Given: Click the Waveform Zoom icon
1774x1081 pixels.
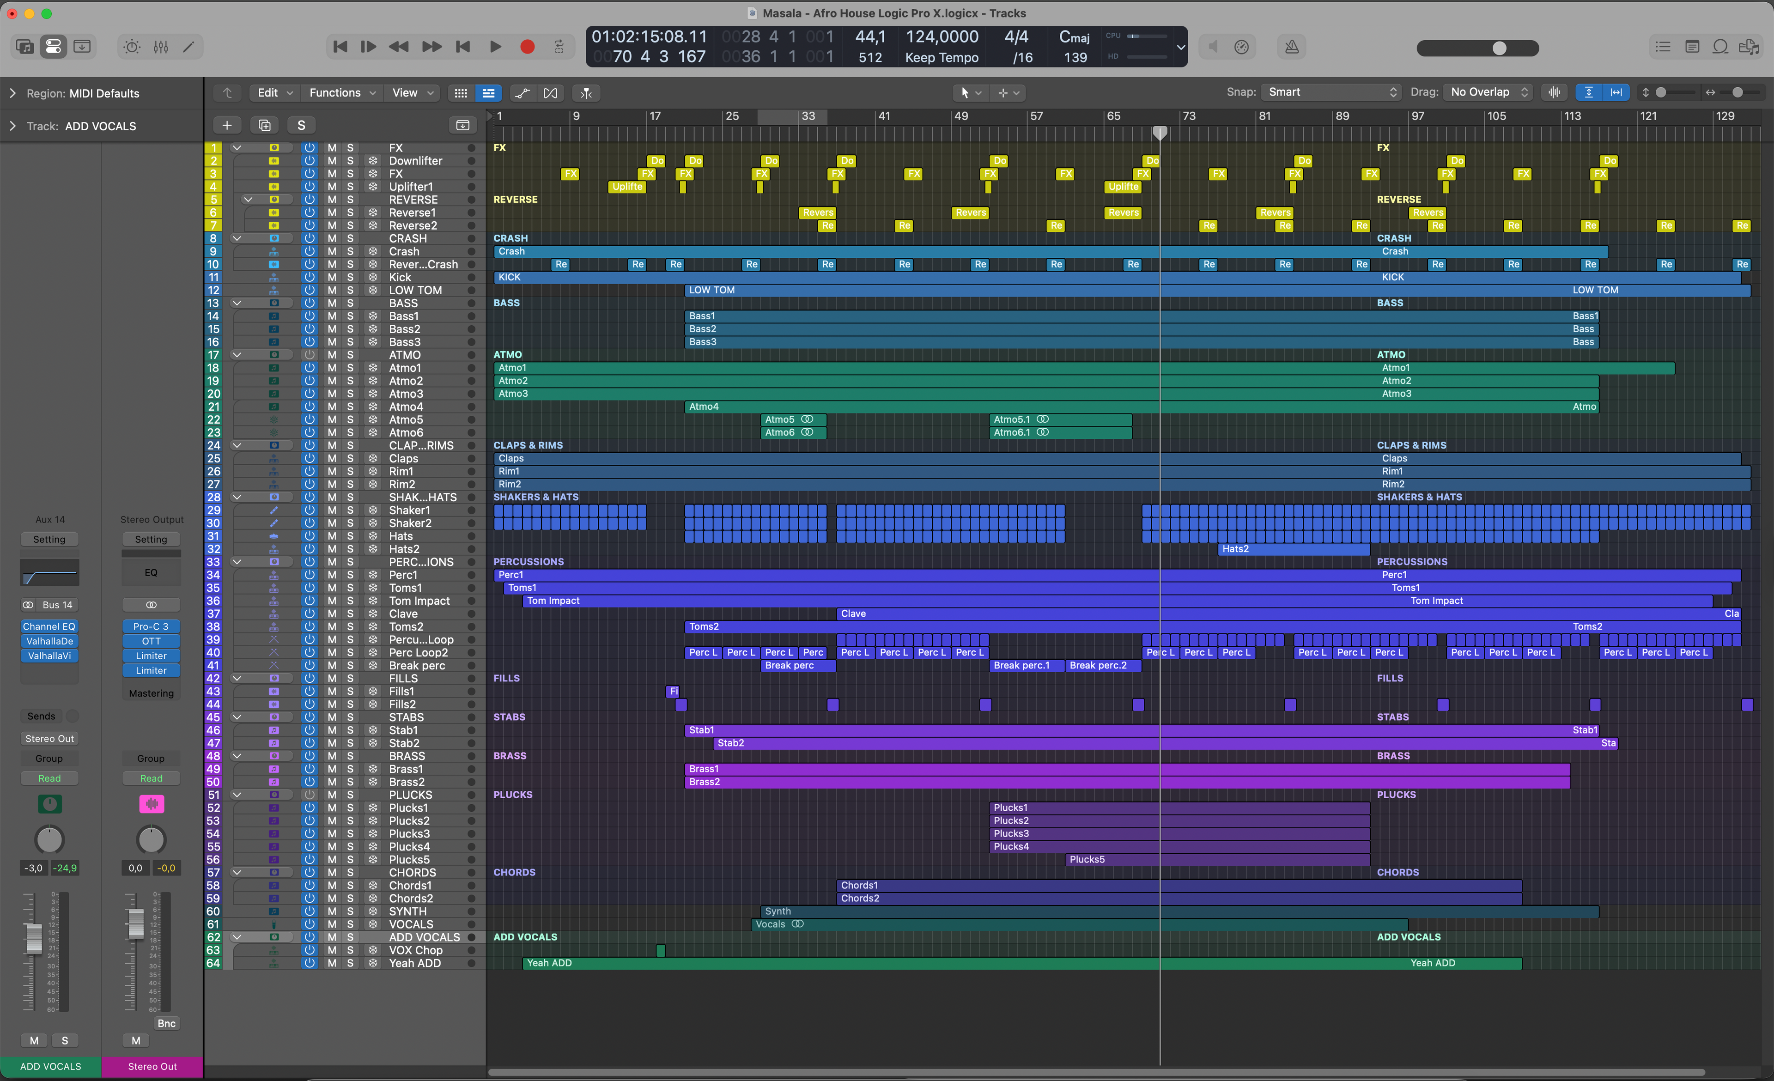Looking at the screenshot, I should click(1555, 92).
